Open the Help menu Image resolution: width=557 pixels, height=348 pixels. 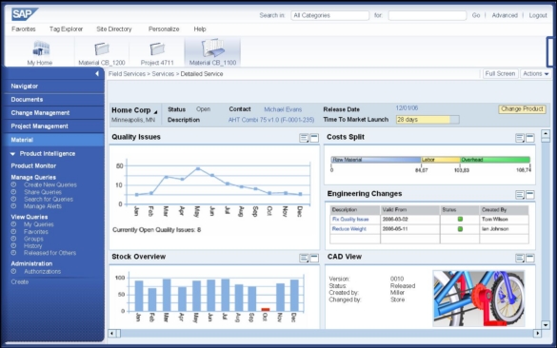[200, 29]
